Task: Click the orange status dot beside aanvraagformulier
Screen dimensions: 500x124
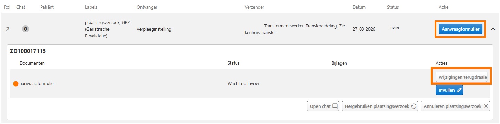Action: point(15,83)
